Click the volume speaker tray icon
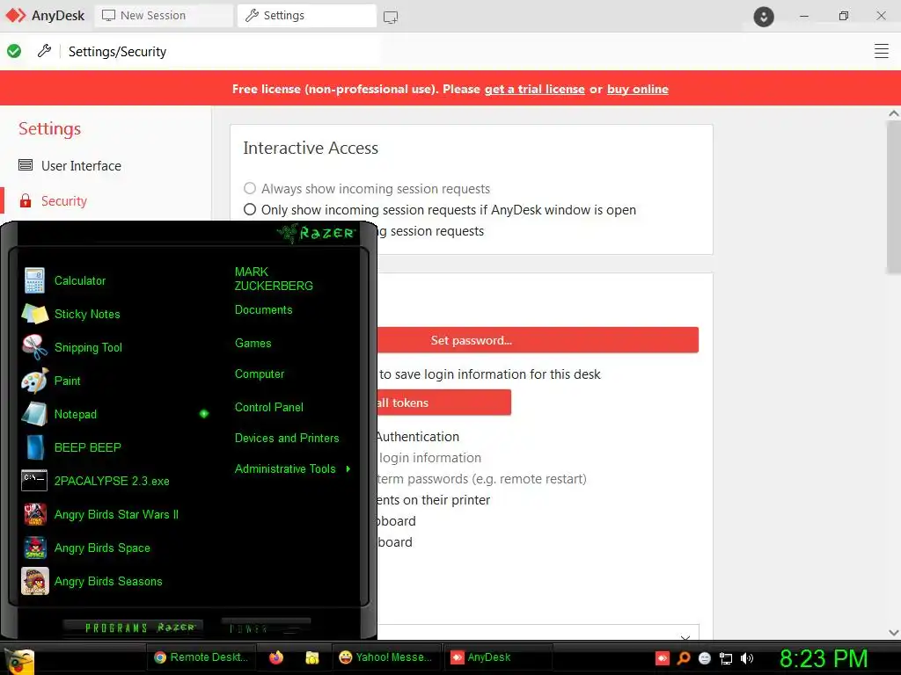The image size is (901, 675). coord(747,658)
